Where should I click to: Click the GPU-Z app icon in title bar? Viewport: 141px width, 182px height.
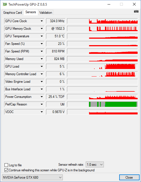pyautogui.click(x=5, y=4)
